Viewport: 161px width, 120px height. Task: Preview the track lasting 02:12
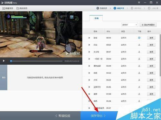(x=89, y=73)
